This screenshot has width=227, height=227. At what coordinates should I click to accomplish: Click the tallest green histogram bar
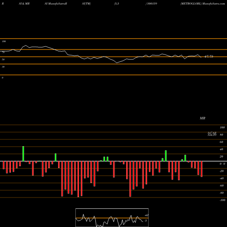(23, 154)
